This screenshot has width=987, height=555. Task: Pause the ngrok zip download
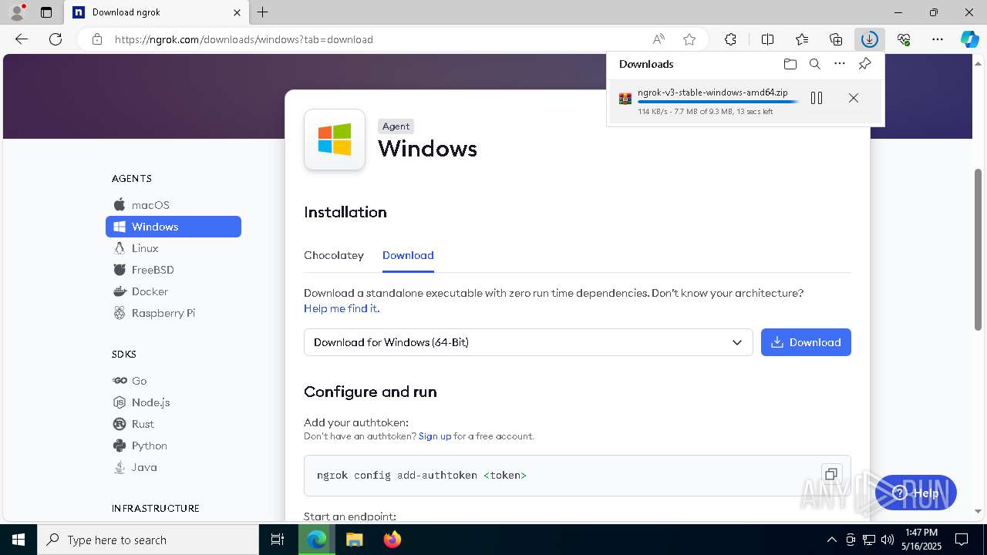[x=817, y=98]
